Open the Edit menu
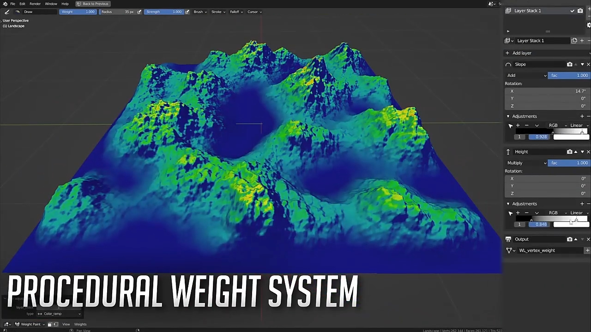Screen dimensions: 591x332 click(22, 4)
